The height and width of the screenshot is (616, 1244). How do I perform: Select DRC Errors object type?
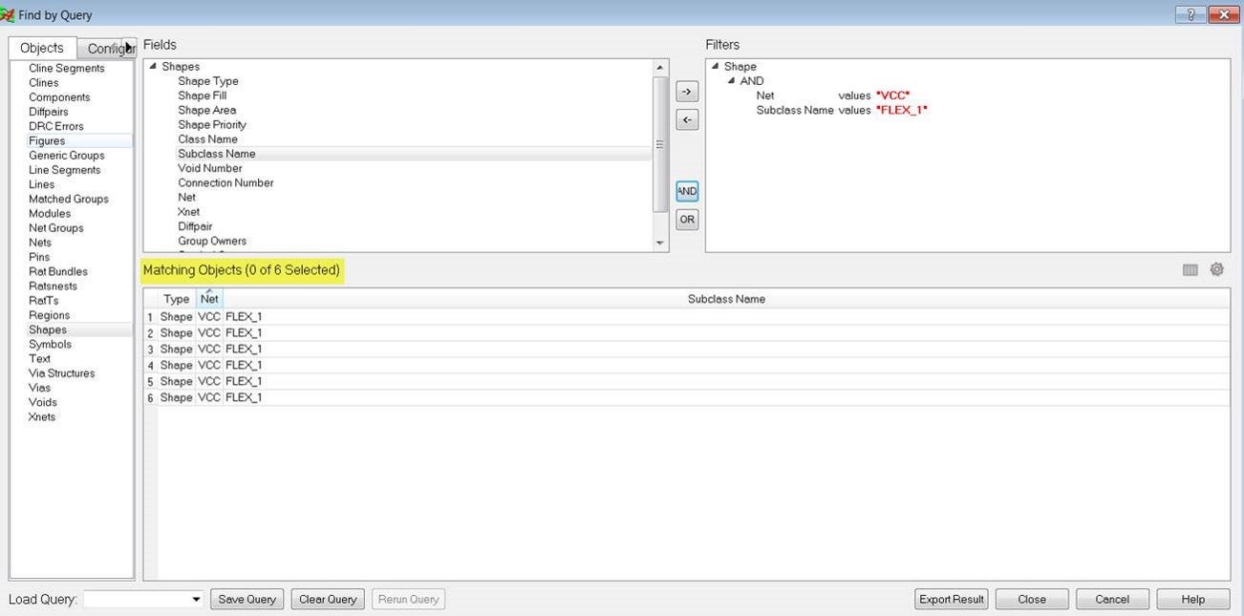tap(56, 126)
